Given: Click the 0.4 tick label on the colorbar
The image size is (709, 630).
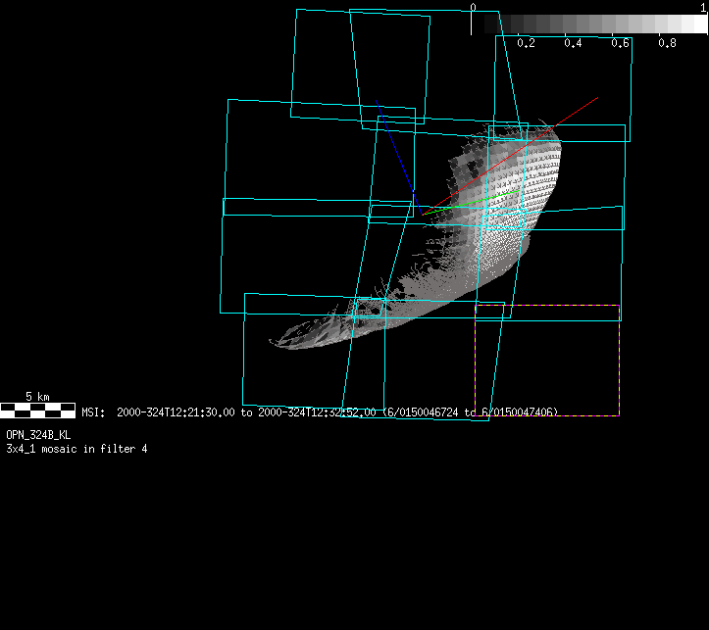Looking at the screenshot, I should point(573,43).
